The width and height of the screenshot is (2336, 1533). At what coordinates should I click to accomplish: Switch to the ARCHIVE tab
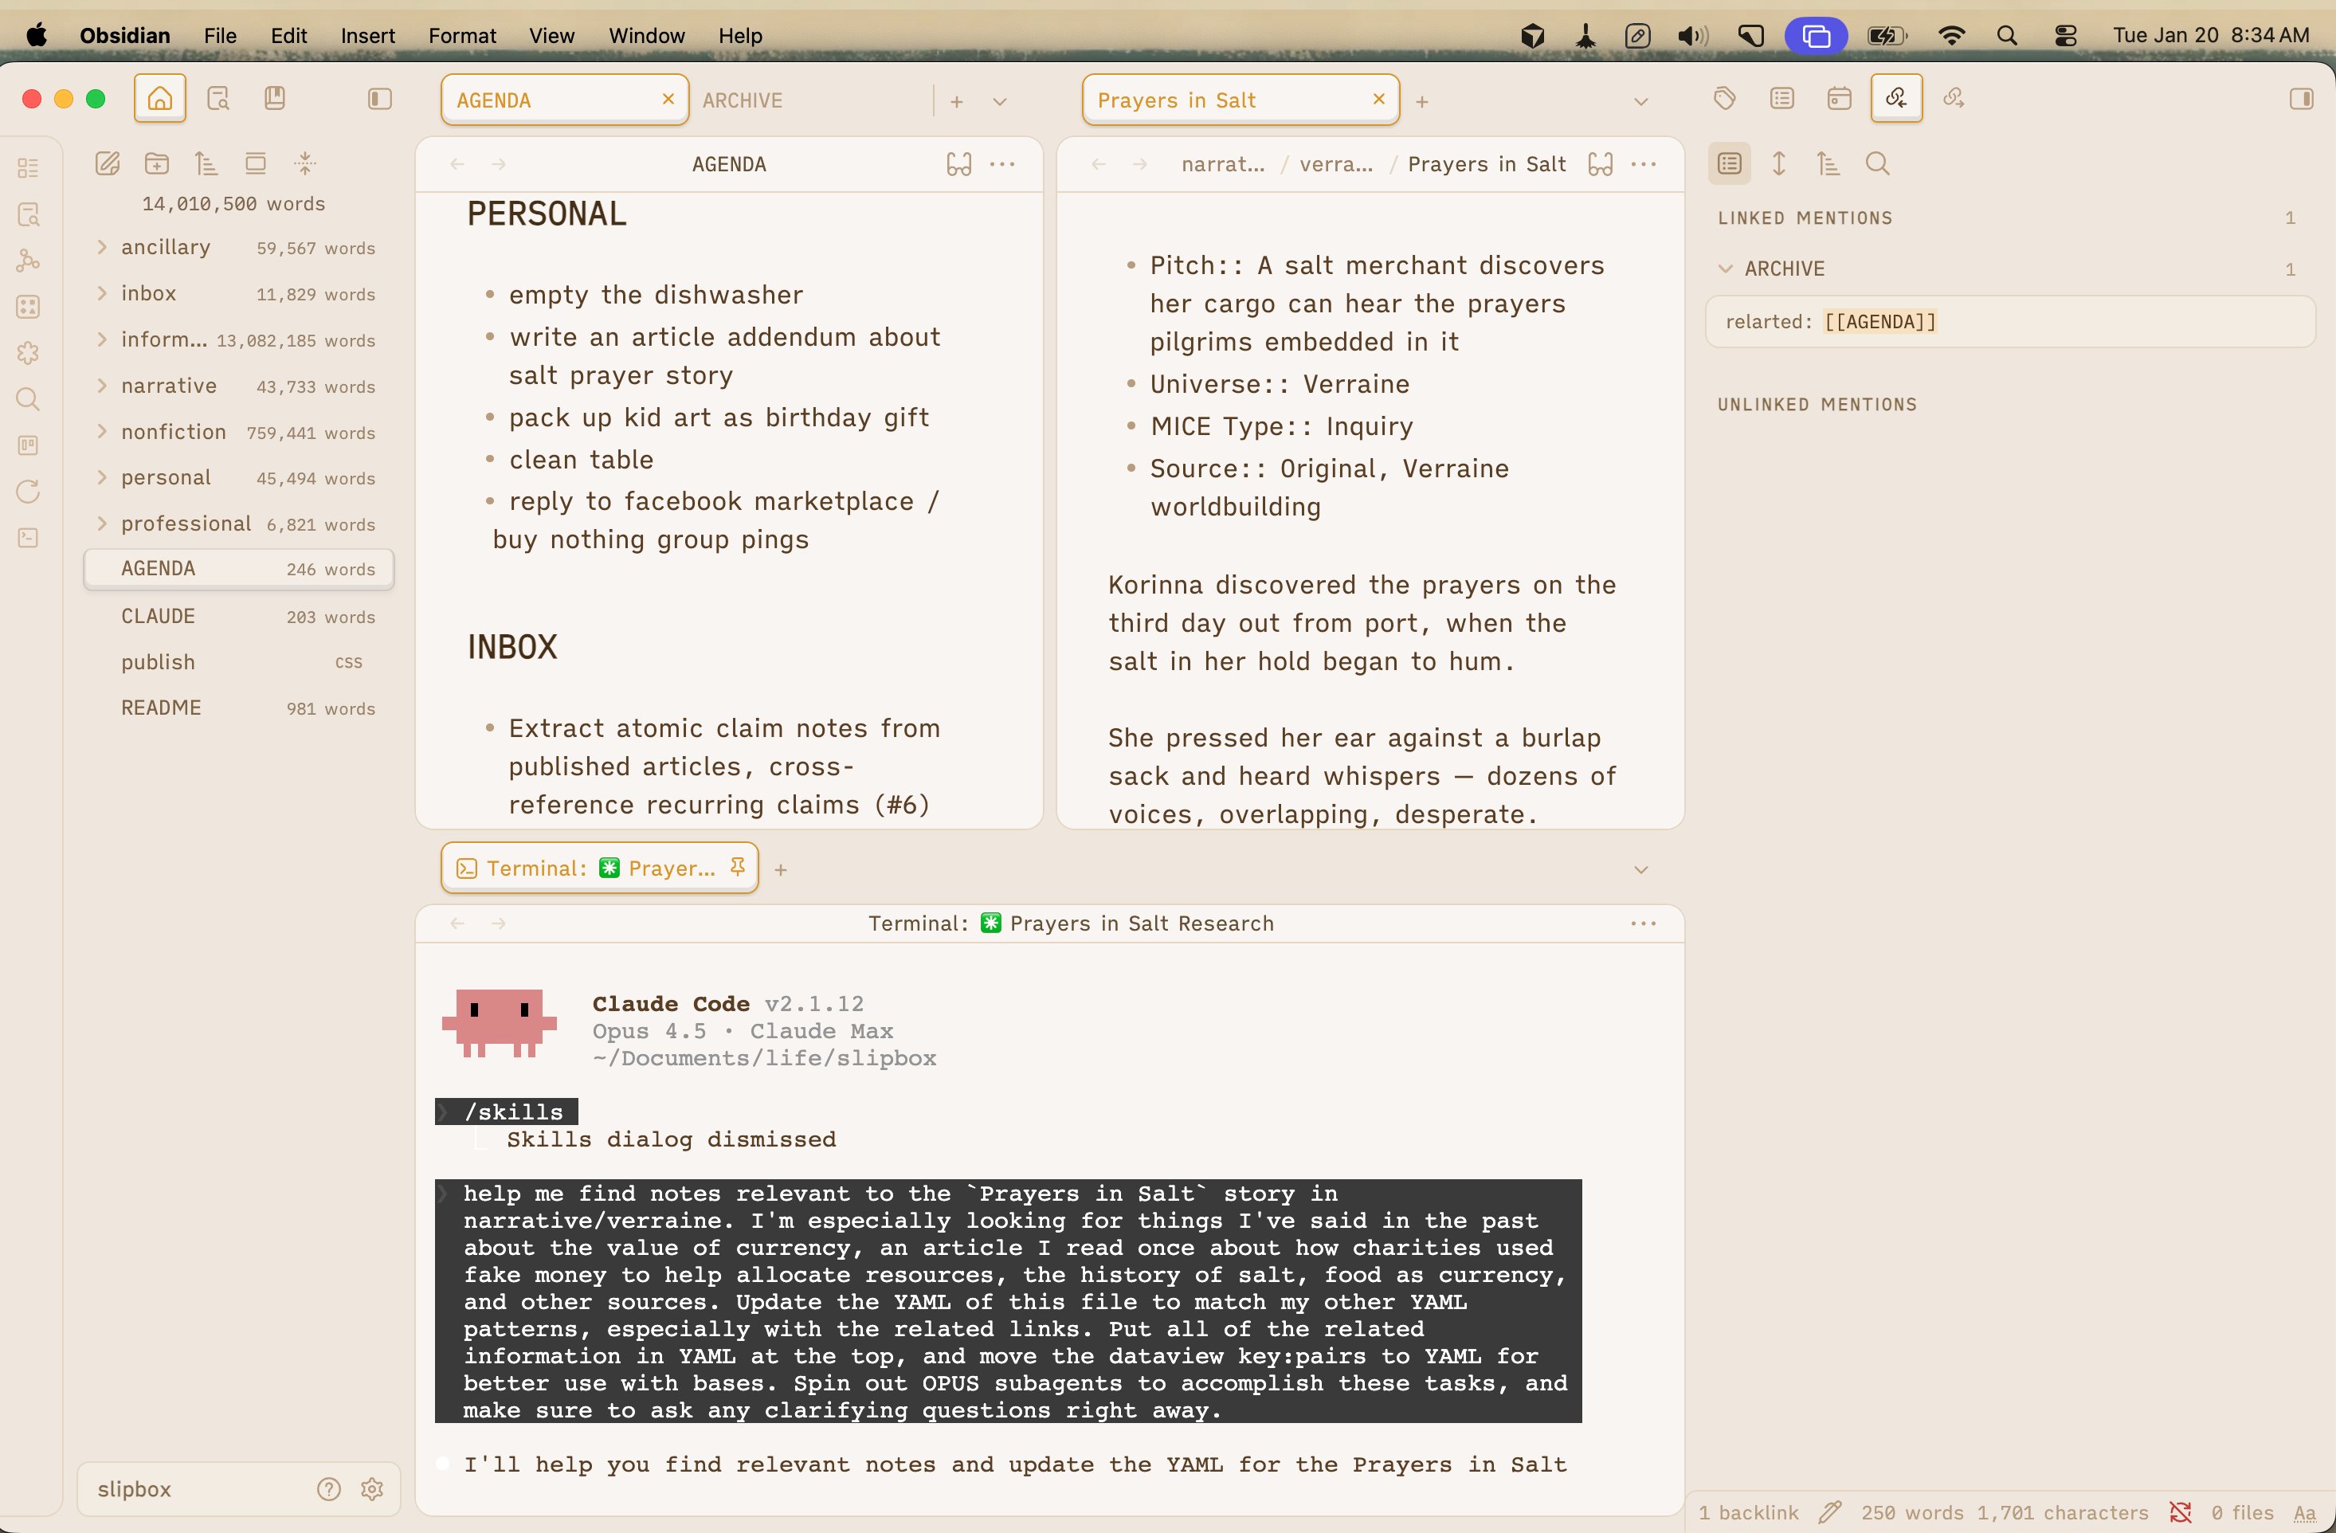pos(743,100)
